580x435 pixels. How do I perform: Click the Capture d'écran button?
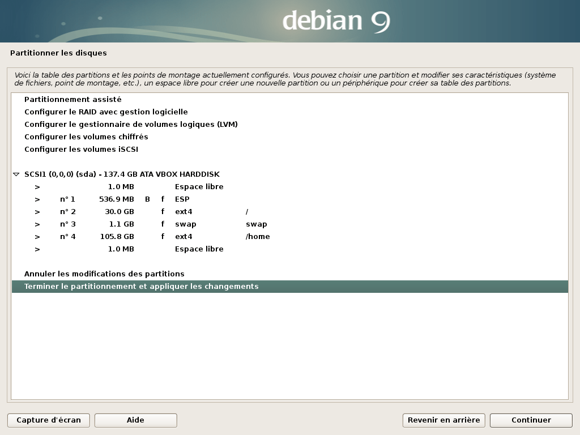pos(49,420)
